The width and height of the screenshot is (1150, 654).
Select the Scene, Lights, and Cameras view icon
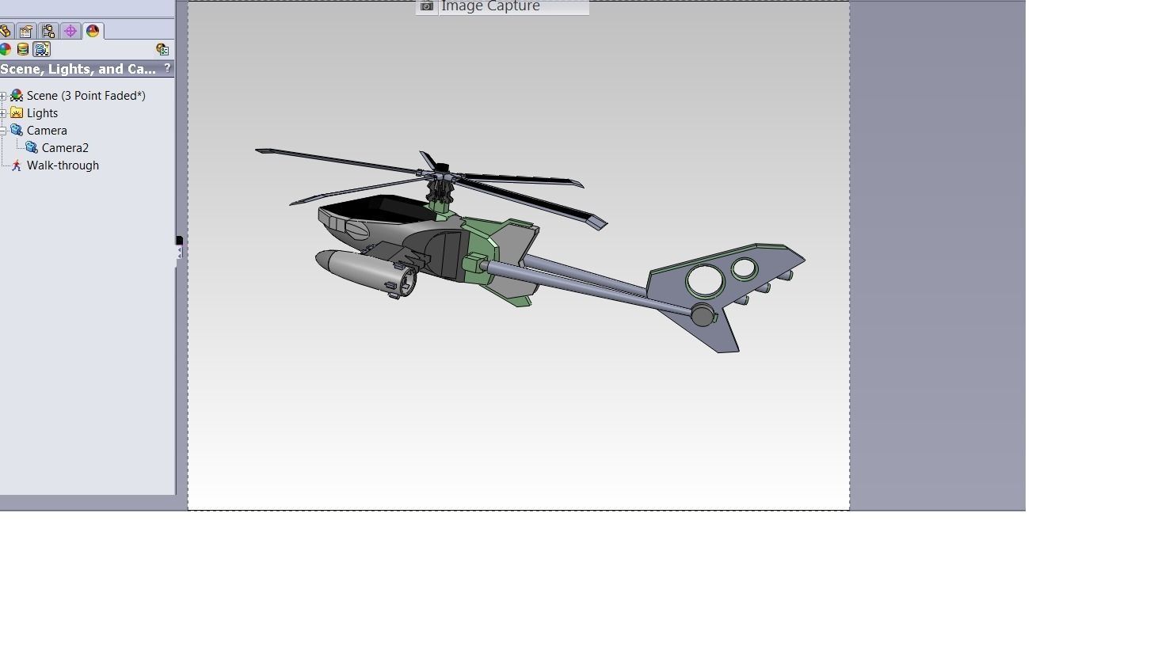42,49
